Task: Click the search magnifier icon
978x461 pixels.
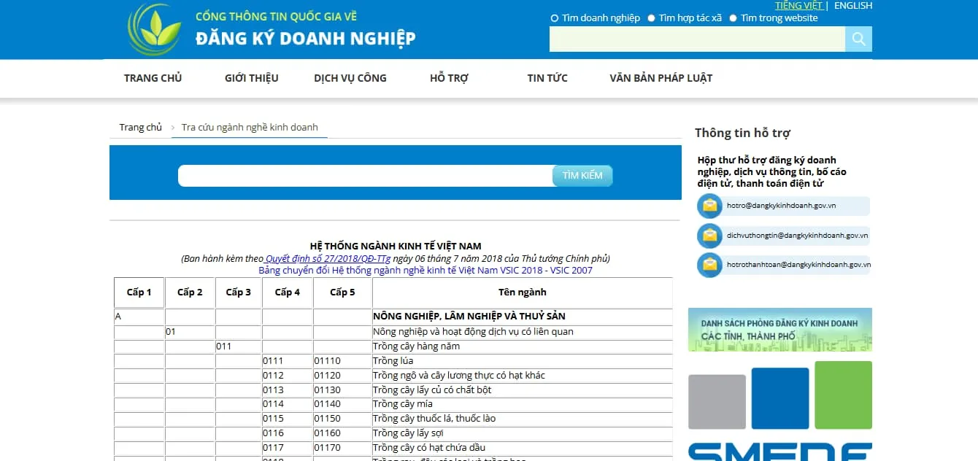Action: [x=858, y=39]
